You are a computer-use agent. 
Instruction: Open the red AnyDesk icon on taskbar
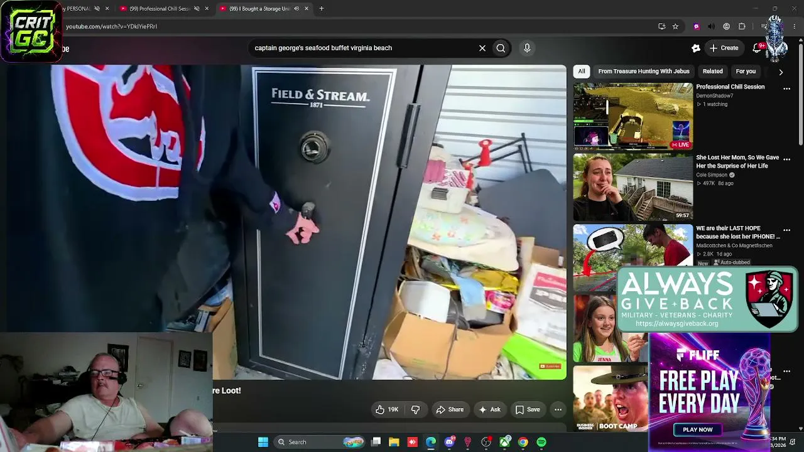[412, 442]
